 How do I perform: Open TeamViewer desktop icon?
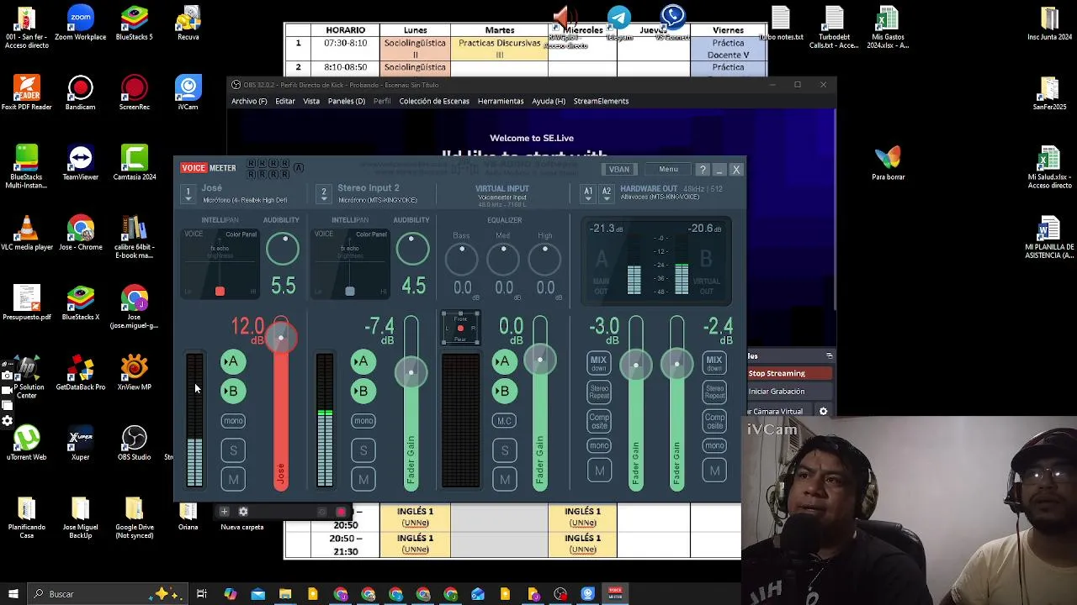pyautogui.click(x=81, y=163)
